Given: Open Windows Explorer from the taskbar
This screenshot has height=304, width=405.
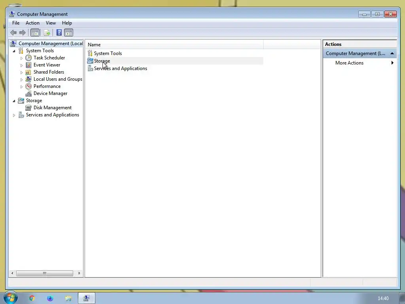Looking at the screenshot, I should tap(68, 298).
